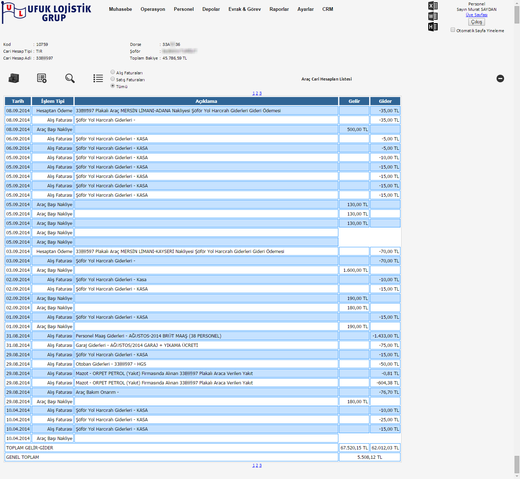
Task: Click the 31.08.2014 date of Garaj row
Action: click(18, 345)
